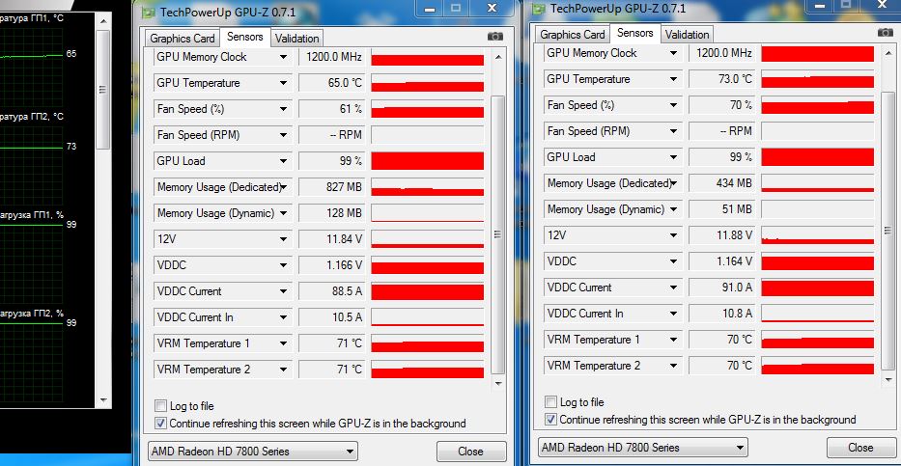Screen dimensions: 901x466
Task: Click the GPU-Z app icon in right window title bar
Action: pyautogui.click(x=539, y=8)
